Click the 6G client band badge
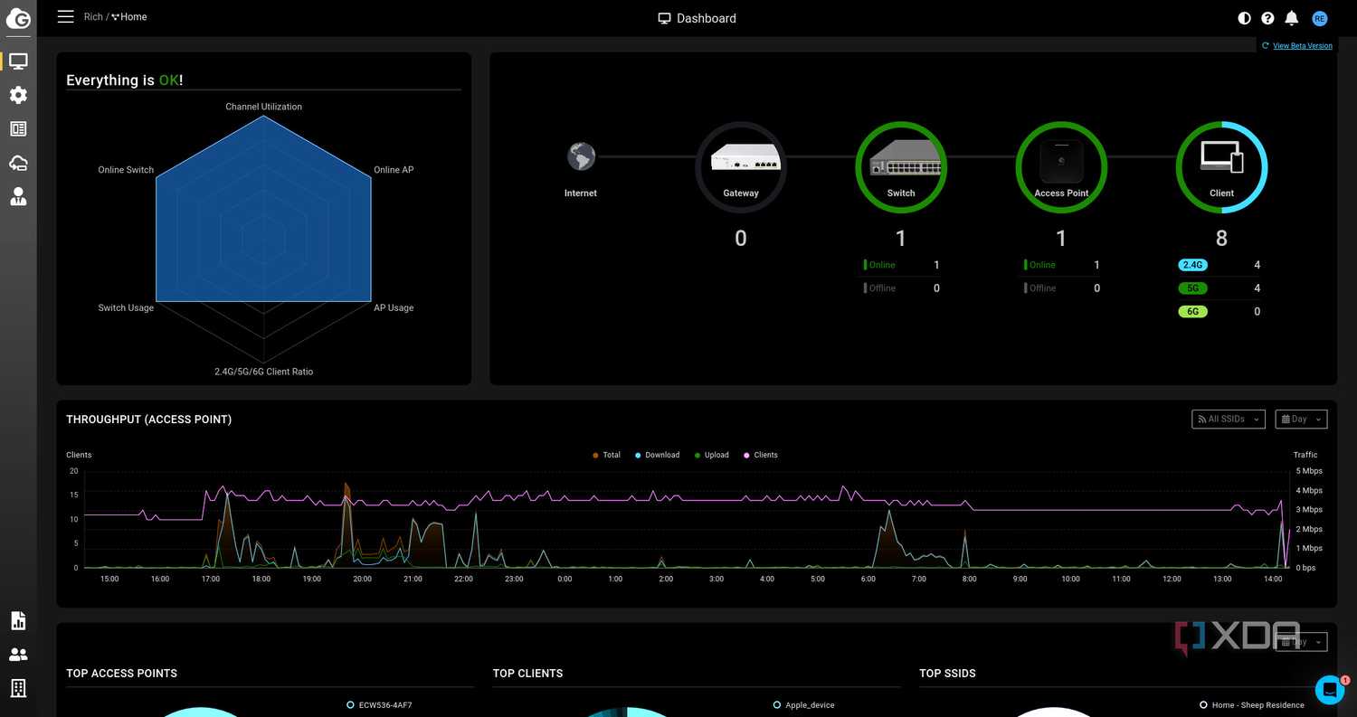1357x717 pixels. [x=1192, y=311]
